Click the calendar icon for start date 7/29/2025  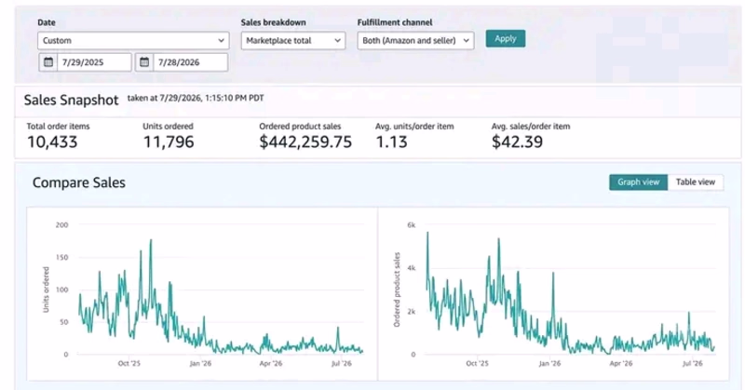tap(48, 62)
